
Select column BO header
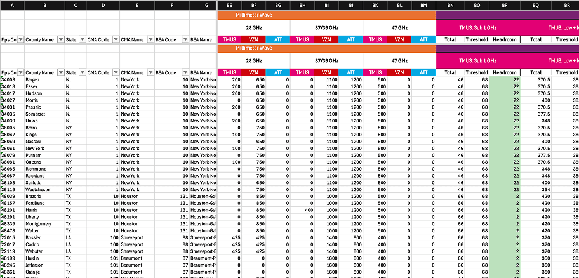[477, 5]
